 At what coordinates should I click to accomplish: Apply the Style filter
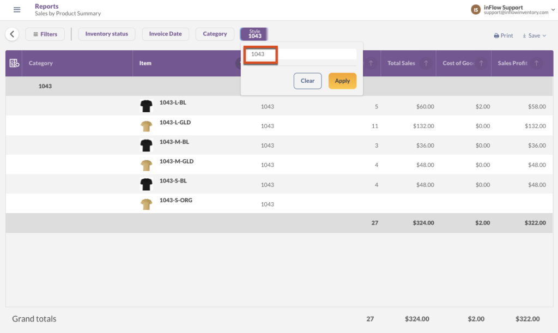click(342, 81)
